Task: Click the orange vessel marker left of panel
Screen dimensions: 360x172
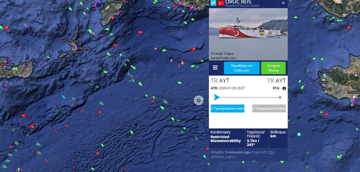Action: coord(182,63)
